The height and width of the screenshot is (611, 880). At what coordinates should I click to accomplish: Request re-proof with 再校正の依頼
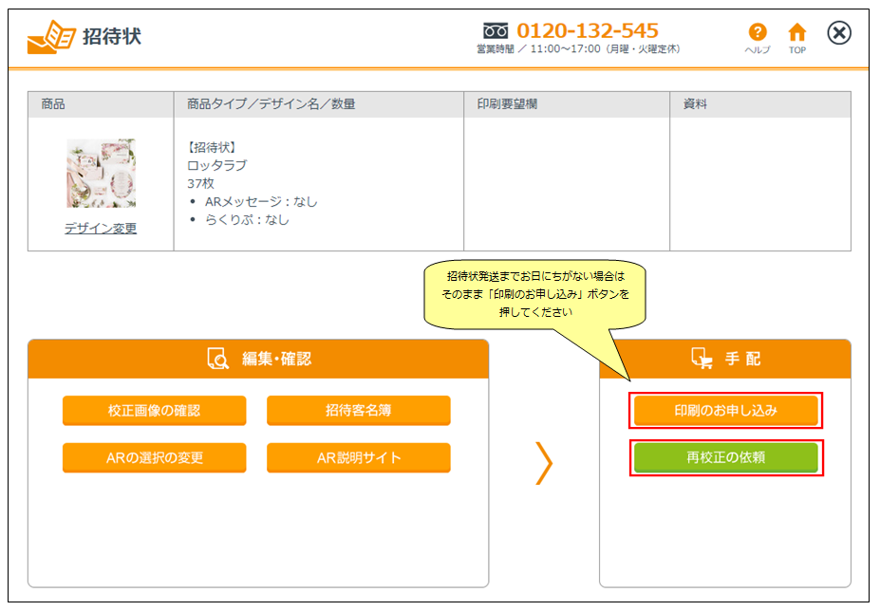coord(725,457)
